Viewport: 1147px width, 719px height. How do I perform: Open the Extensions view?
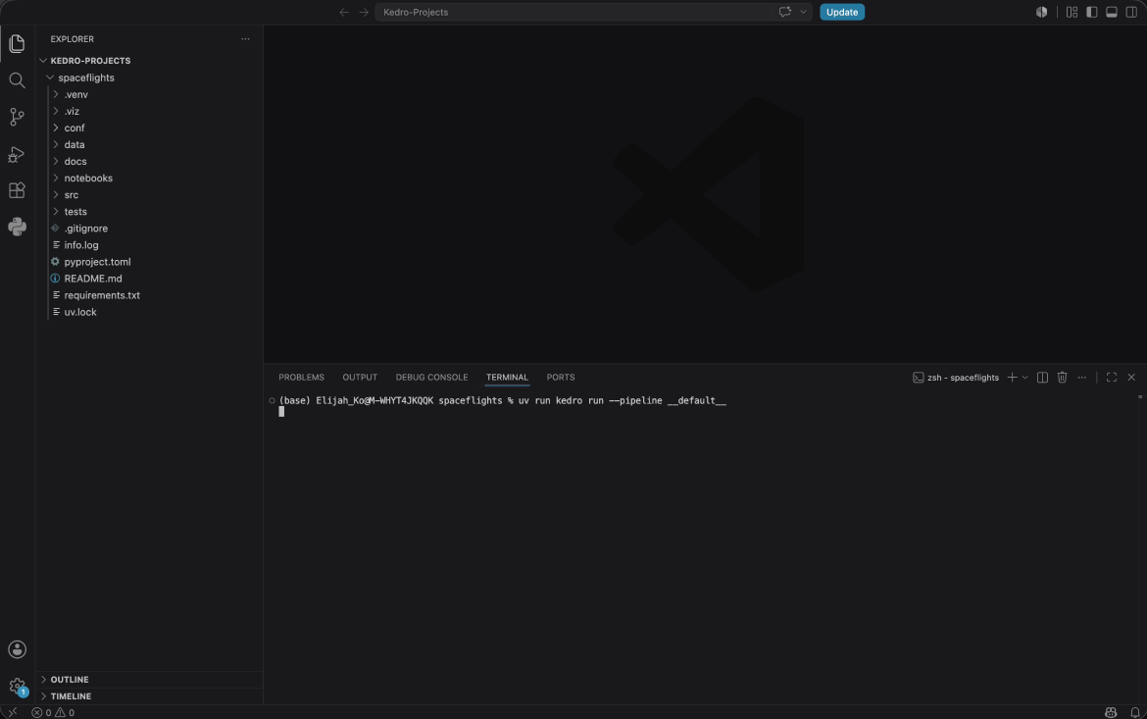pyautogui.click(x=17, y=190)
